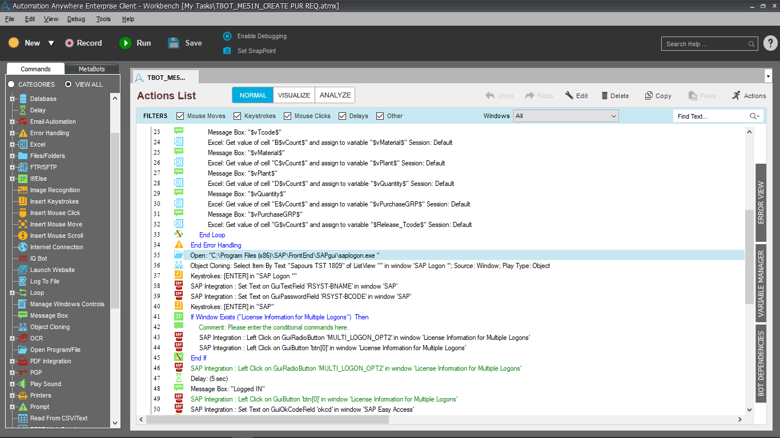
Task: Open the help question mark icon
Action: (x=770, y=43)
